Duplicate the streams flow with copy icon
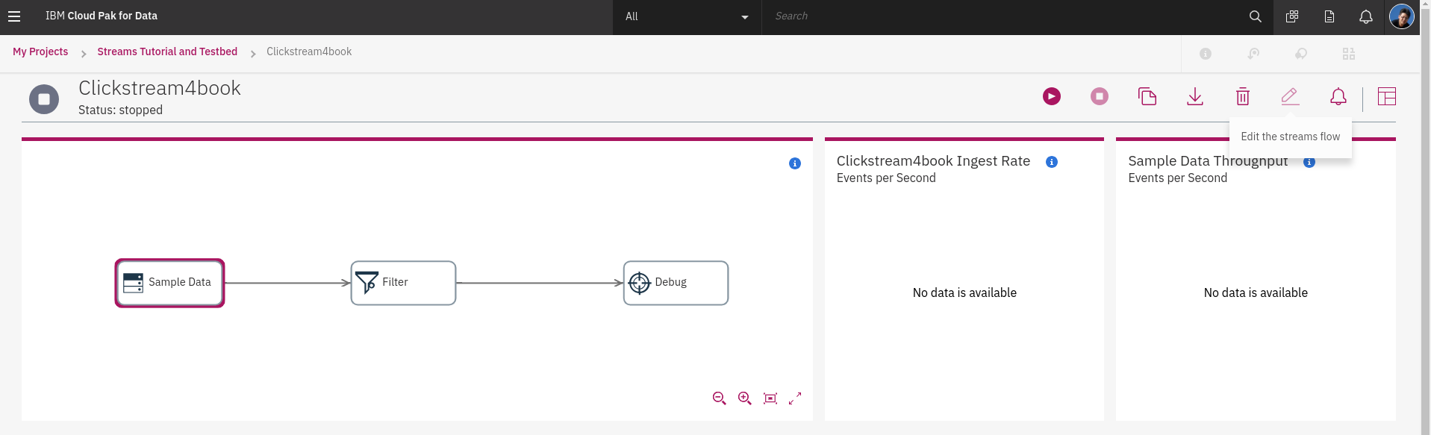1431x435 pixels. [x=1147, y=96]
